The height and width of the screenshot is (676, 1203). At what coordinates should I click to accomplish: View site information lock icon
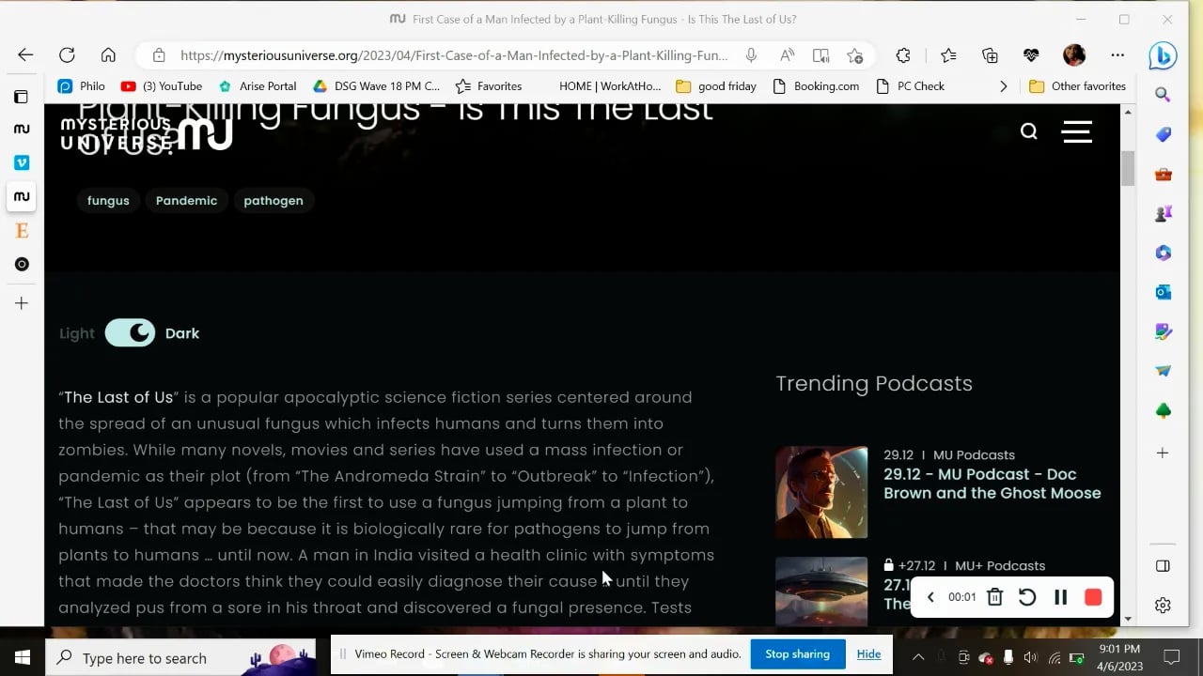coord(159,55)
